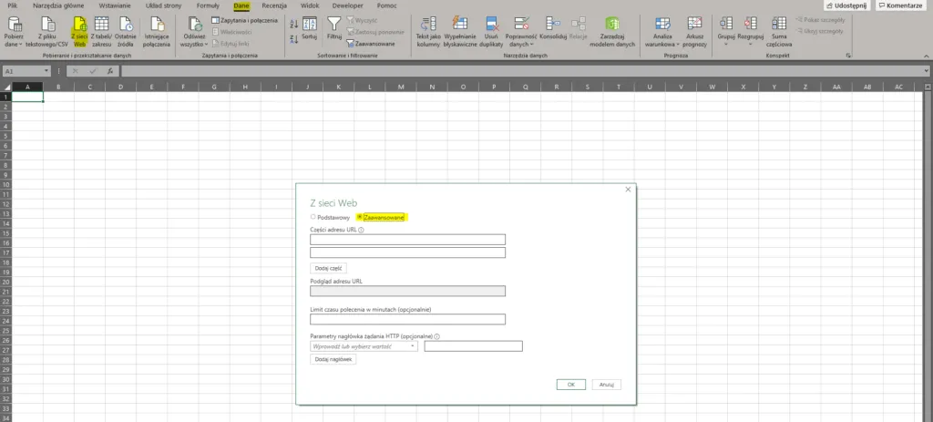Click info icon beside HTTP parameters label
Screen dimensions: 933x422
click(436, 336)
